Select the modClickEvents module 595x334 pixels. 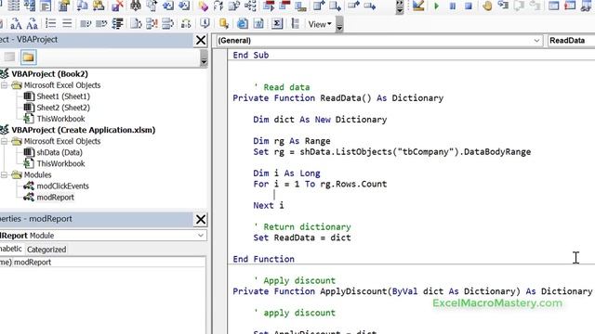[62, 186]
